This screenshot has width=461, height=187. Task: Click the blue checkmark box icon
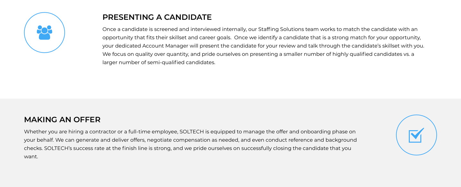point(416,135)
